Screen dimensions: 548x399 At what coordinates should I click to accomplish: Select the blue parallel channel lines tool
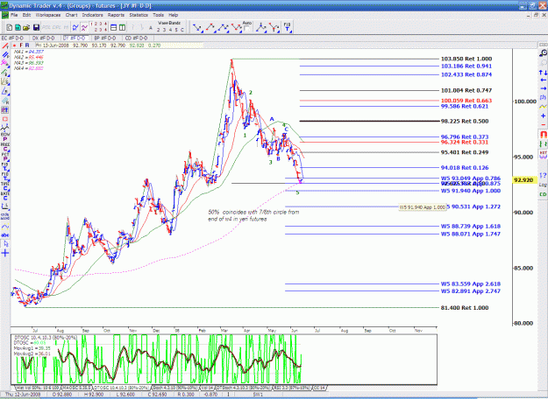pos(5,55)
